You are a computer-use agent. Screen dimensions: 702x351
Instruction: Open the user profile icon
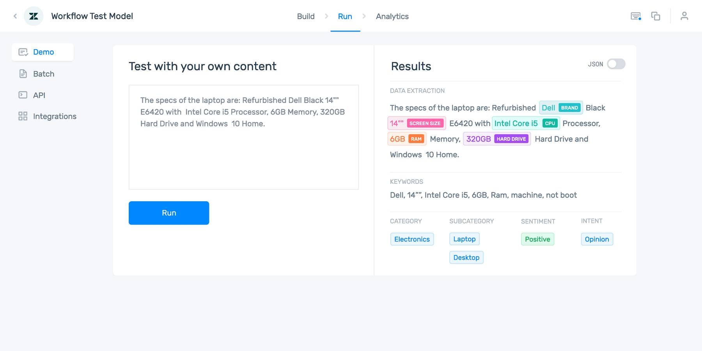[x=684, y=16]
